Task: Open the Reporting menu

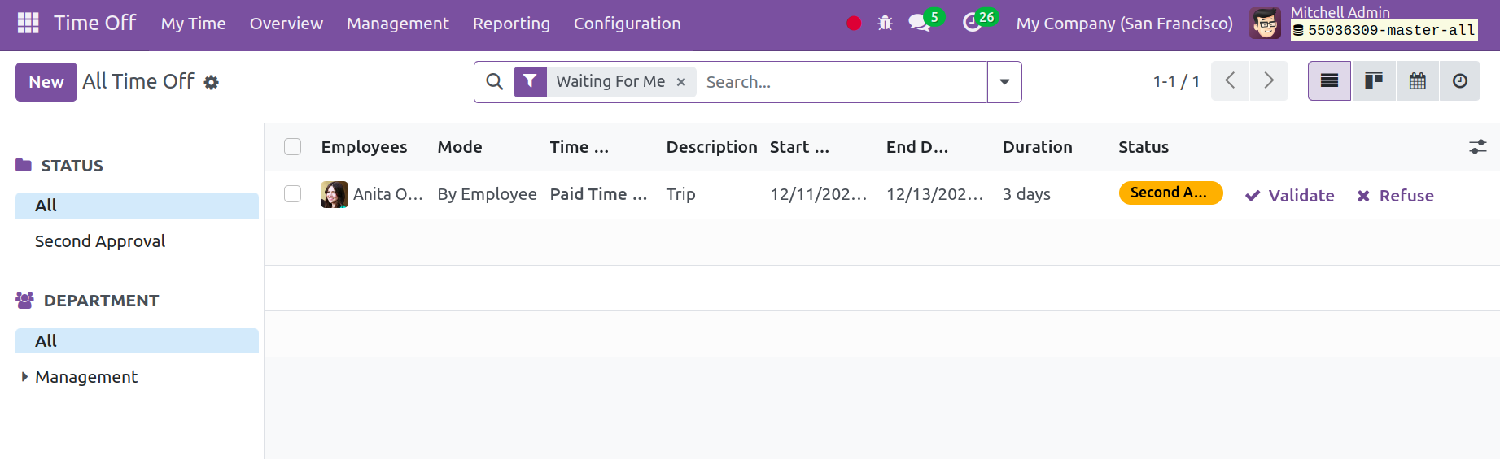Action: tap(511, 24)
